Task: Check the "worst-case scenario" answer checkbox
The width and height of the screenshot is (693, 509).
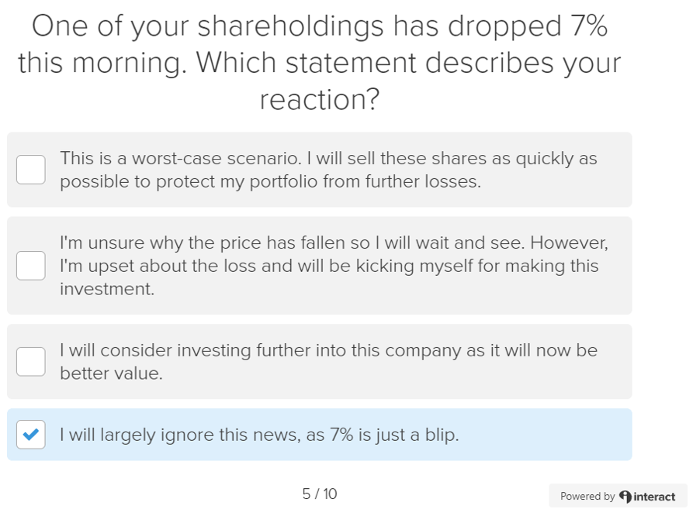Action: click(x=31, y=170)
